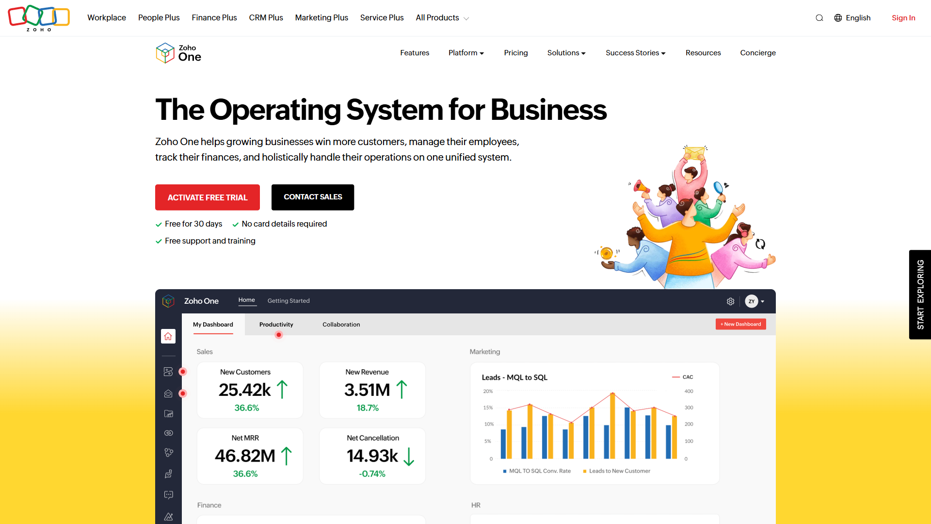Viewport: 931px width, 524px height.
Task: Select the mountain-chart sidebar icon
Action: click(x=168, y=516)
